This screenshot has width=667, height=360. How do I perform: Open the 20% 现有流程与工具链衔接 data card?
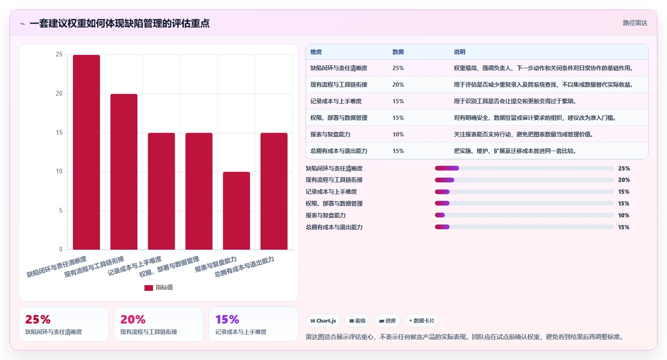tap(159, 324)
